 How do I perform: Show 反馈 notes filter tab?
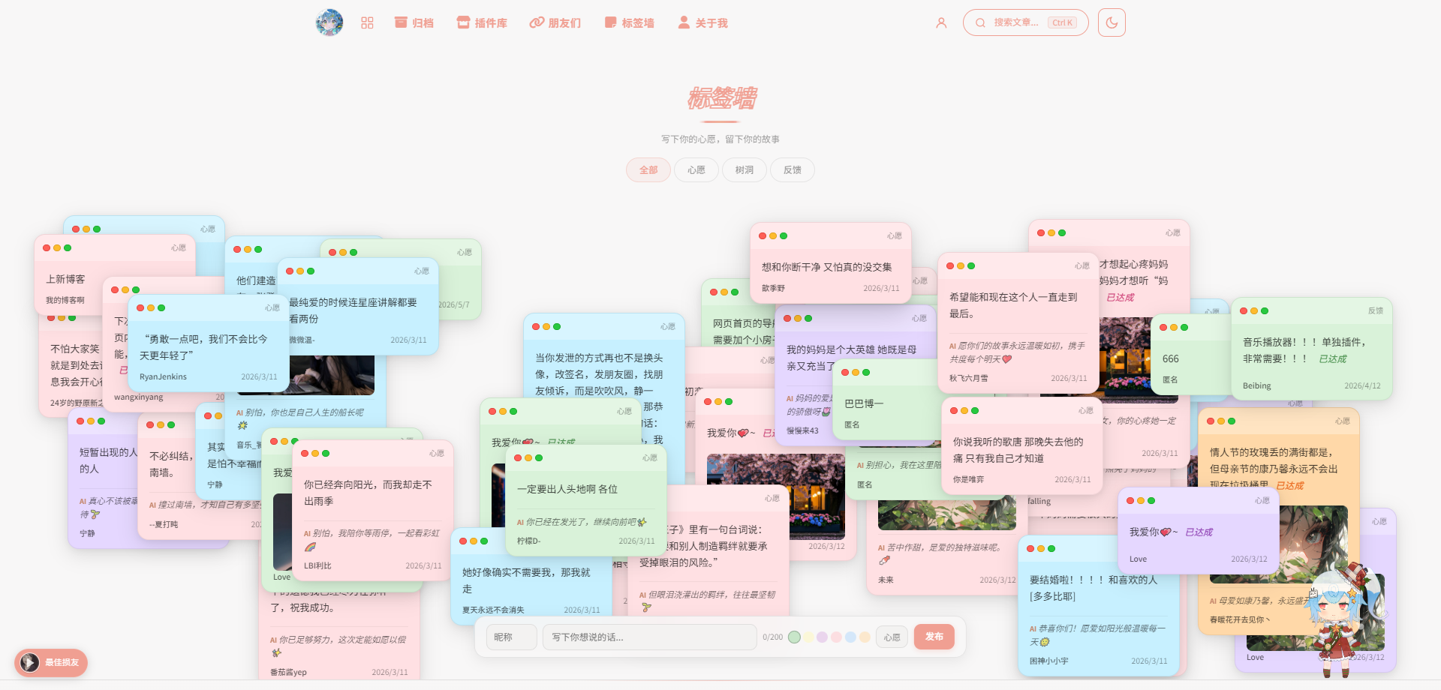(793, 170)
